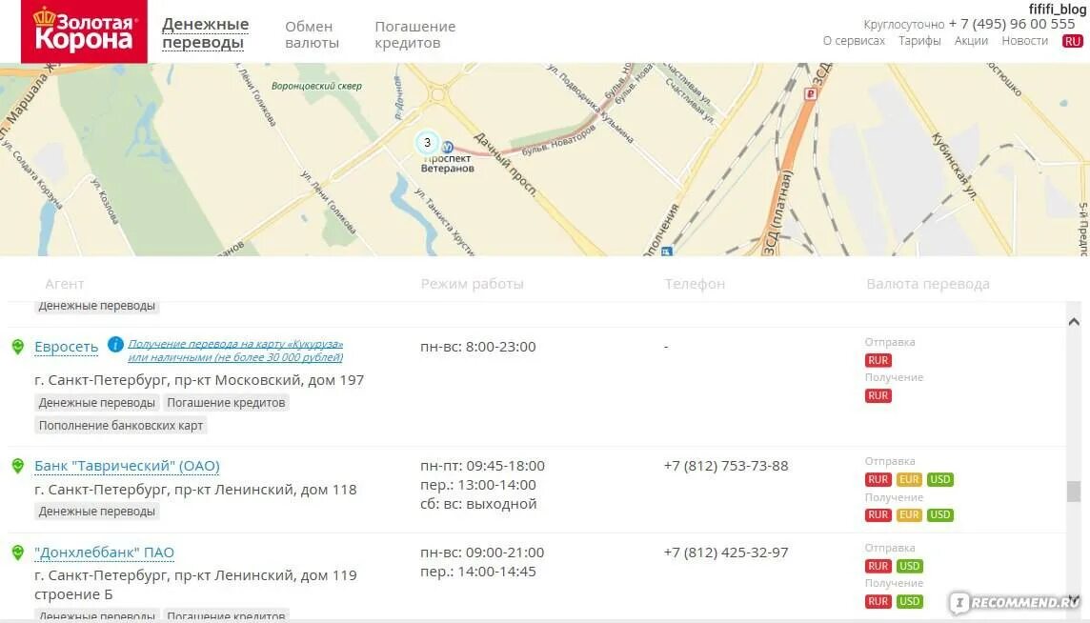Click the USD badge in Таврический Получение
Screen dimensions: 1090x623
click(939, 514)
